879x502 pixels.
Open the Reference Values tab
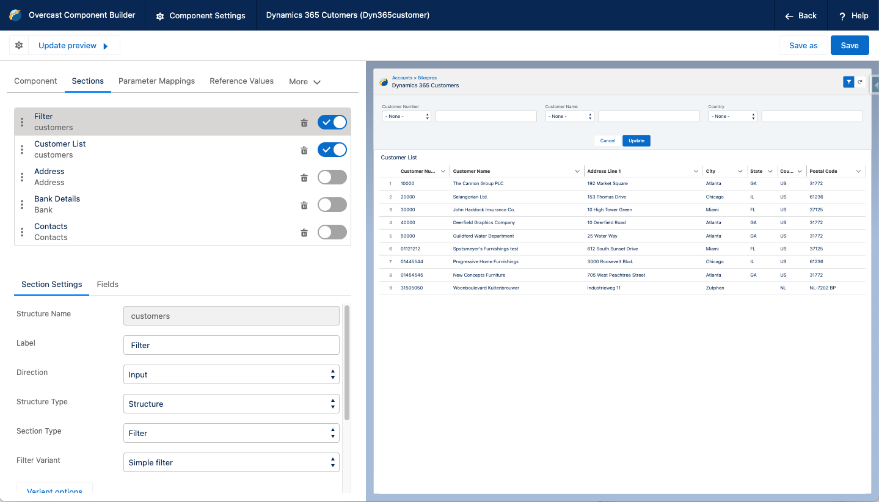pyautogui.click(x=242, y=81)
